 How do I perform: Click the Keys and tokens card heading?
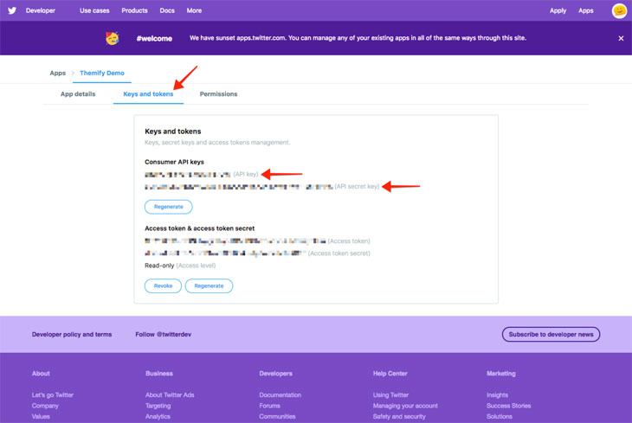click(x=173, y=131)
